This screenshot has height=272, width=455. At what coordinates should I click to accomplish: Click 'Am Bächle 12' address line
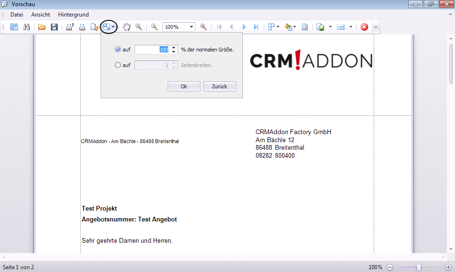tap(275, 140)
